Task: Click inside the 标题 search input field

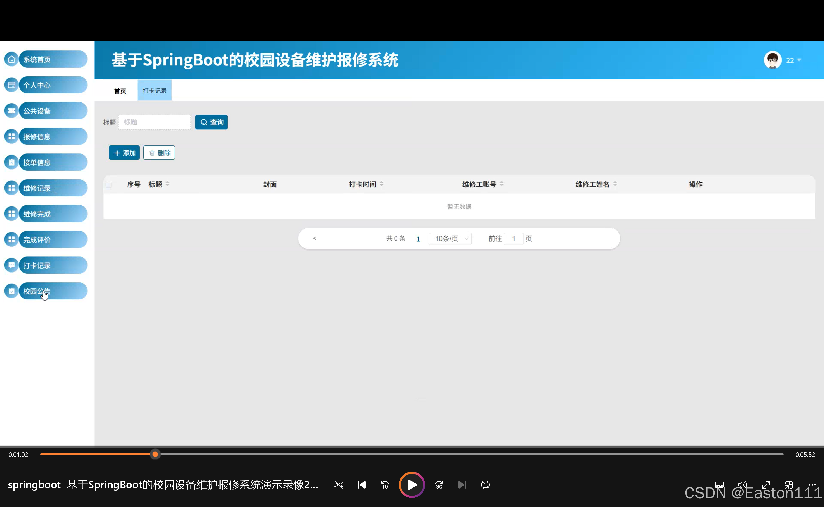Action: click(x=154, y=122)
